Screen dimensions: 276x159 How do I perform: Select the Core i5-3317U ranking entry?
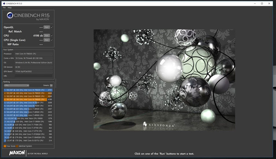[28, 140]
